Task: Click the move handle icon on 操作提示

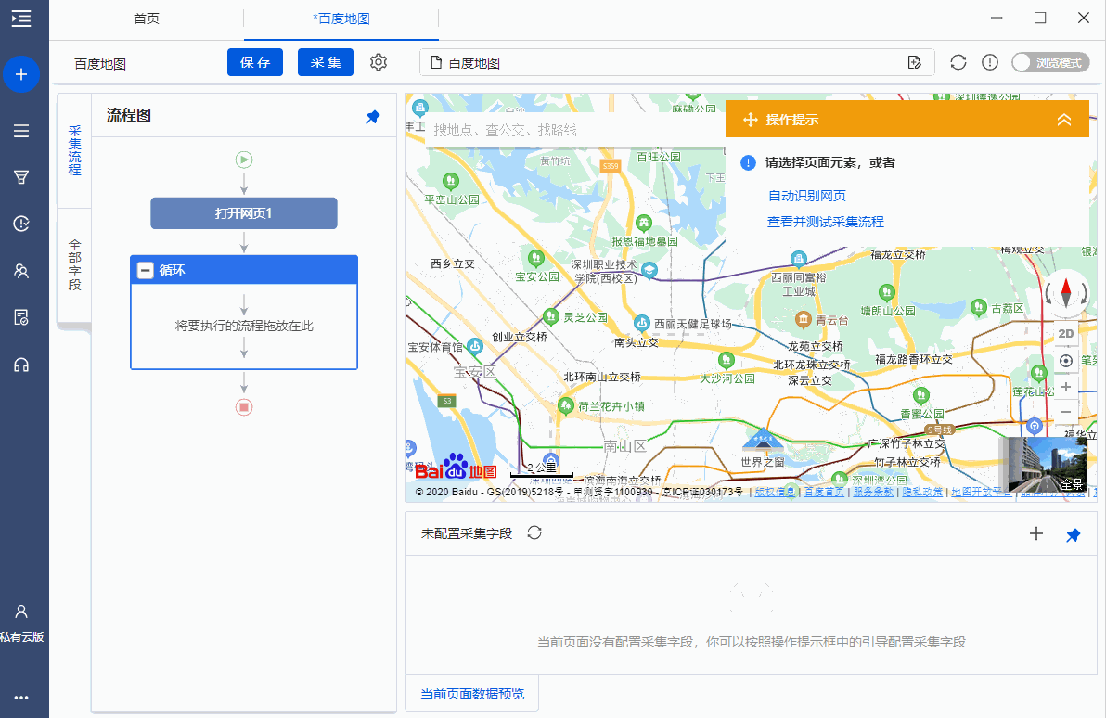Action: 751,120
